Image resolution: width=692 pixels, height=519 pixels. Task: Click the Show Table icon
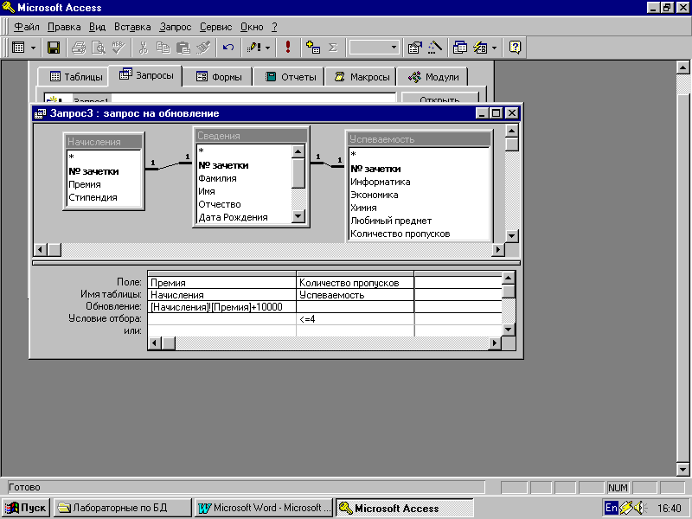(313, 48)
